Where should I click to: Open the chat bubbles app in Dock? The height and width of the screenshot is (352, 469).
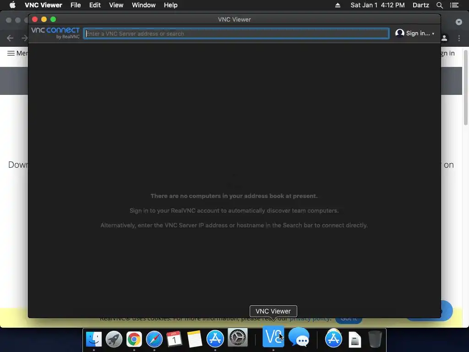[299, 337]
